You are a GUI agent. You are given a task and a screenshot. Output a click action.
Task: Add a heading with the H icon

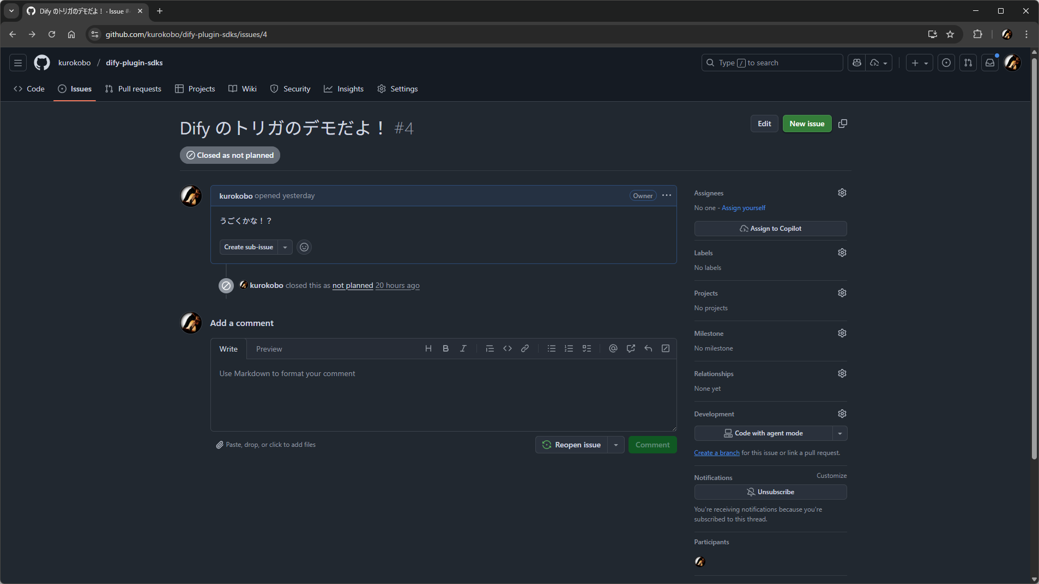click(x=428, y=349)
